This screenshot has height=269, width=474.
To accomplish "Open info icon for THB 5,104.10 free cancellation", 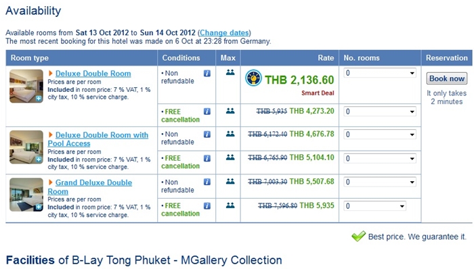I will 207,158.
